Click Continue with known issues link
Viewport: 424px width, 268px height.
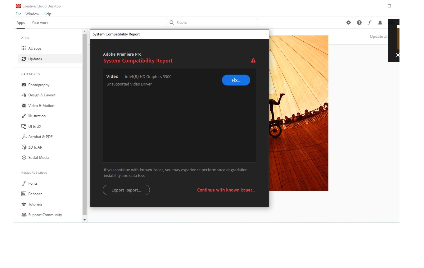[226, 190]
